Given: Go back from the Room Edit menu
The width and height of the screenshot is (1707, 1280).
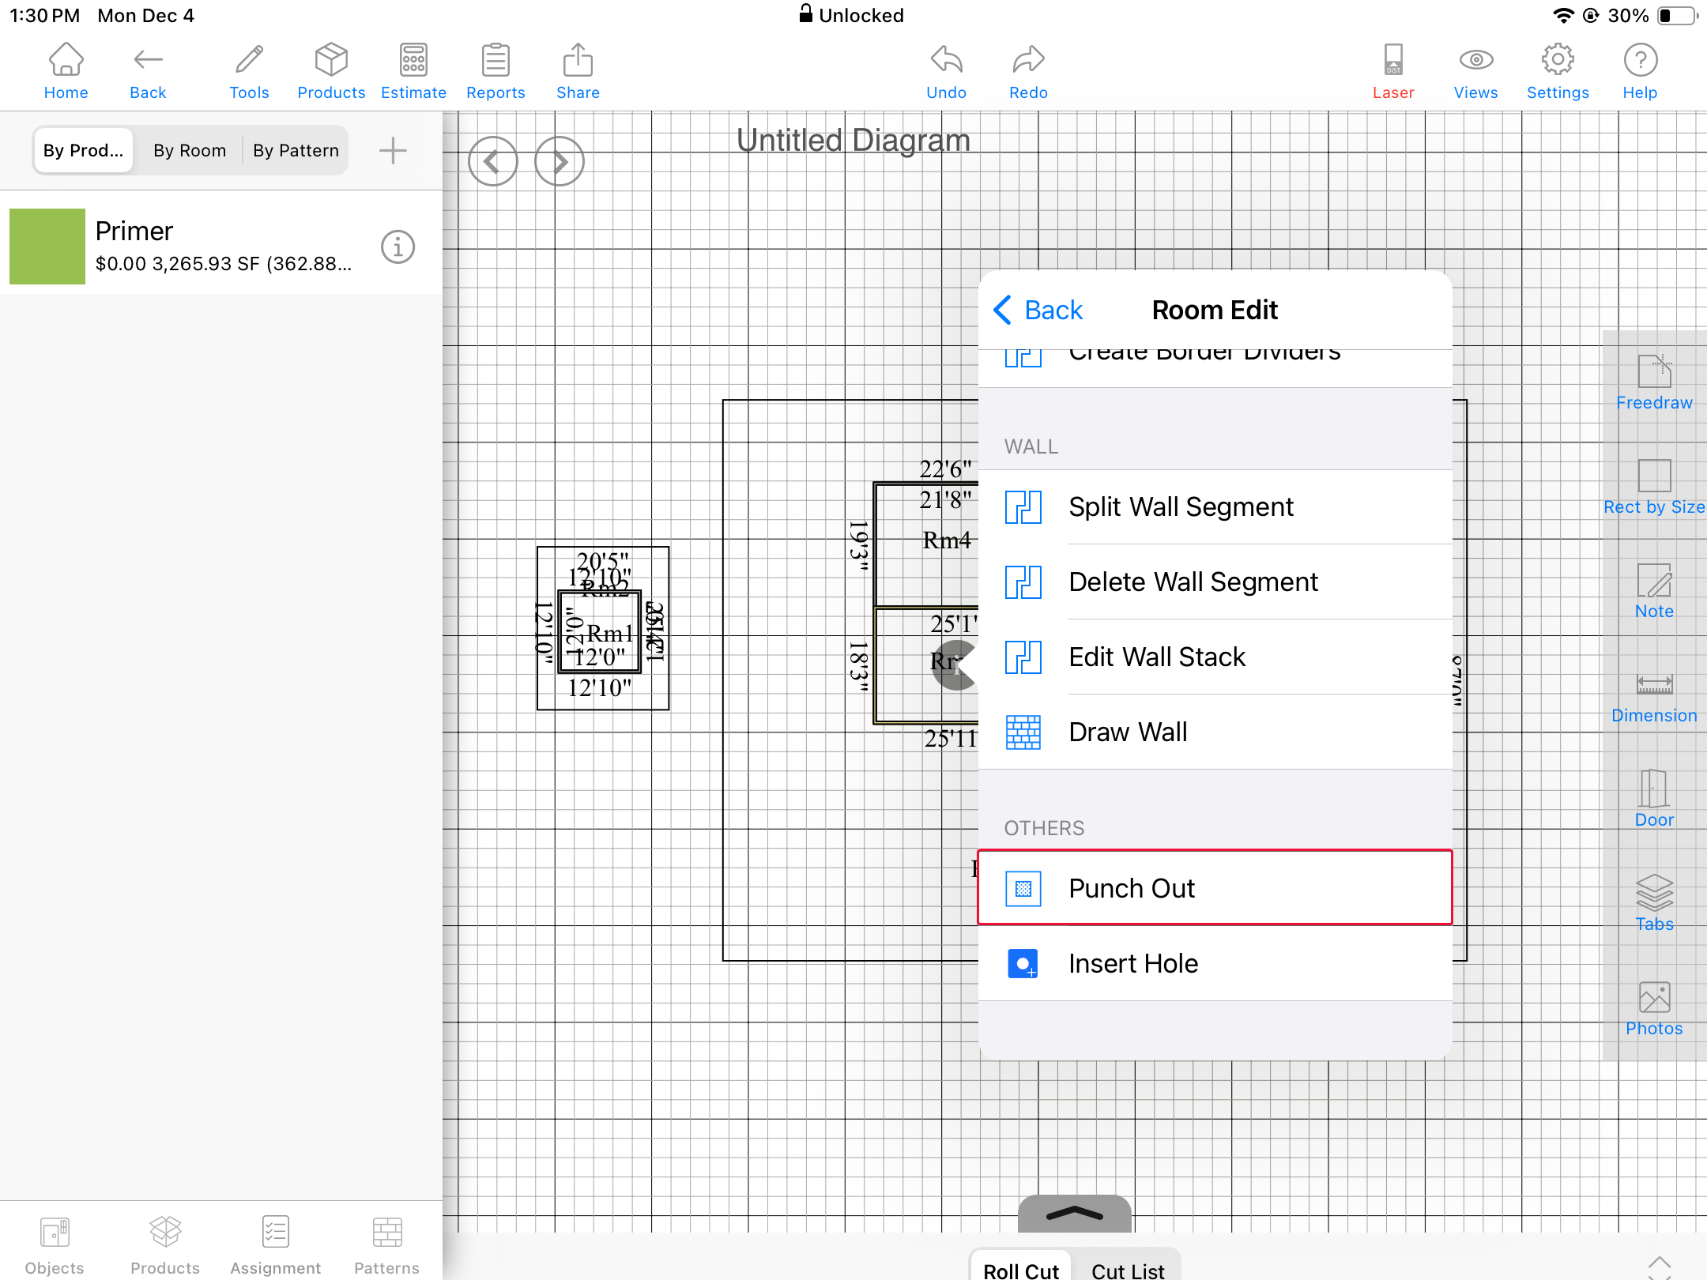Looking at the screenshot, I should (x=1038, y=310).
